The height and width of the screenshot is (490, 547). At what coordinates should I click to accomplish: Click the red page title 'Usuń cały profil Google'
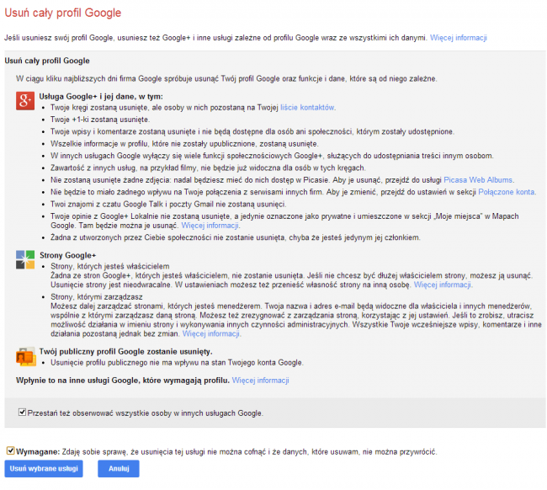click(x=63, y=13)
